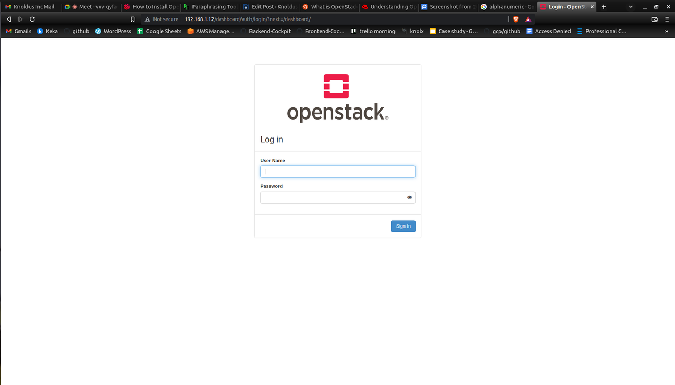Go forward to next page

(20, 19)
